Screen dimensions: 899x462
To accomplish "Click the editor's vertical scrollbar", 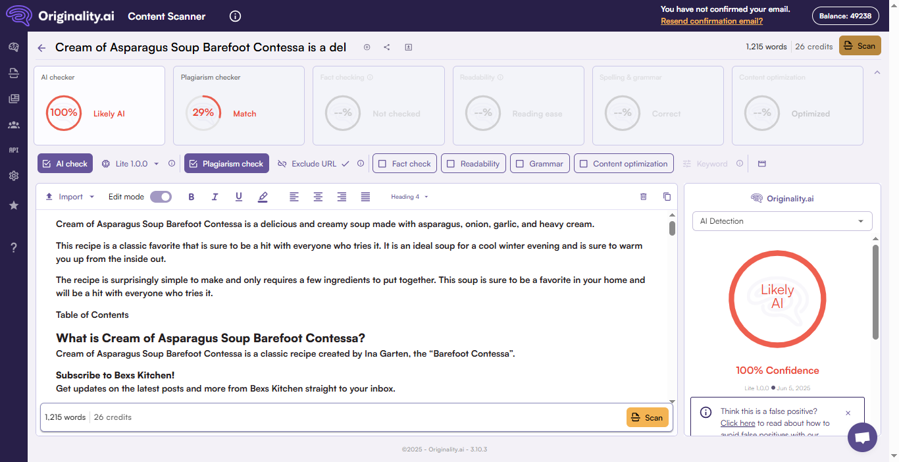I will coord(672,228).
